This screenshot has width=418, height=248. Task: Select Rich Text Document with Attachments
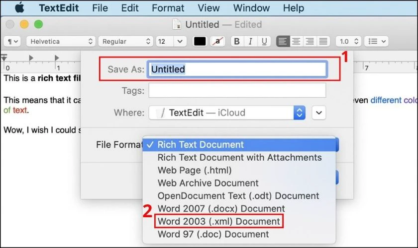point(239,157)
